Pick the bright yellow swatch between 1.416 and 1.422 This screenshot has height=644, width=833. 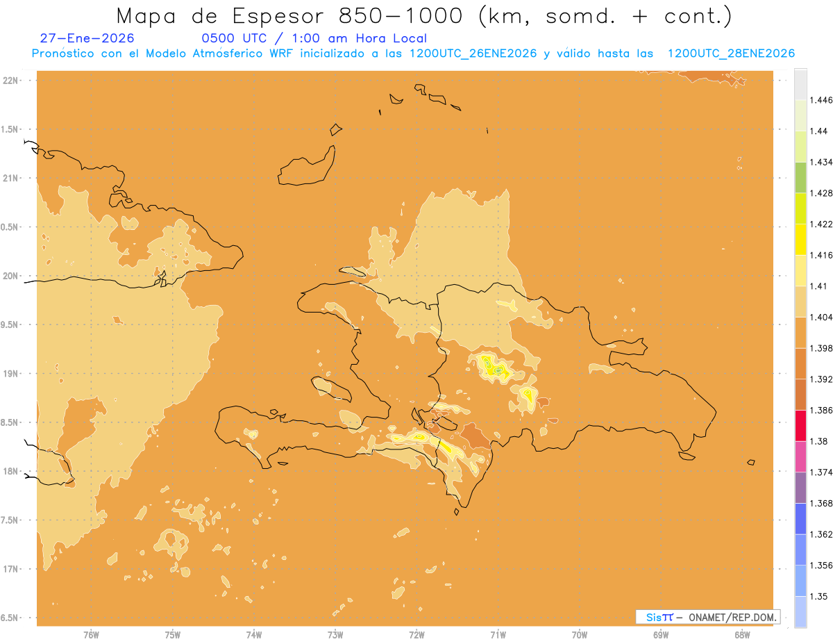[x=800, y=240]
